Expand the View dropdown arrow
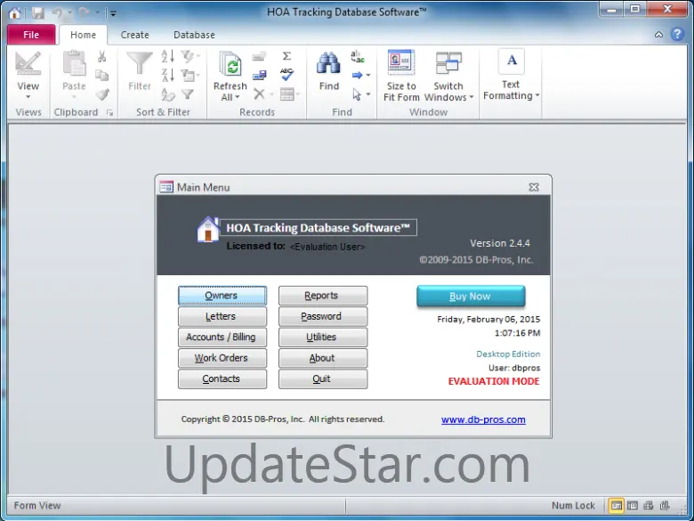Screen dimensions: 694x521 [x=28, y=96]
